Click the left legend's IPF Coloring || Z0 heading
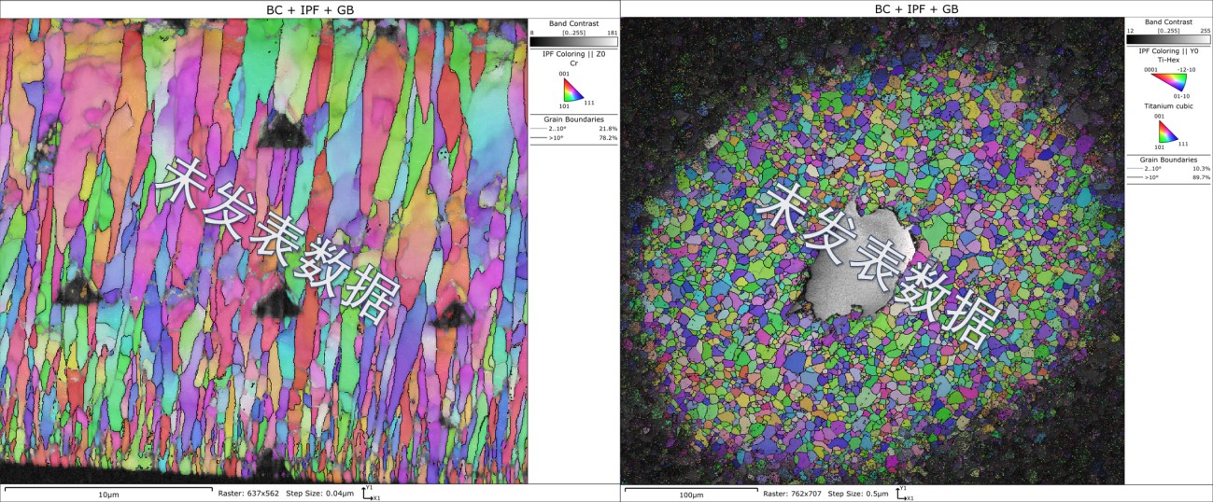Screen dimensions: 1213x502 click(x=573, y=55)
